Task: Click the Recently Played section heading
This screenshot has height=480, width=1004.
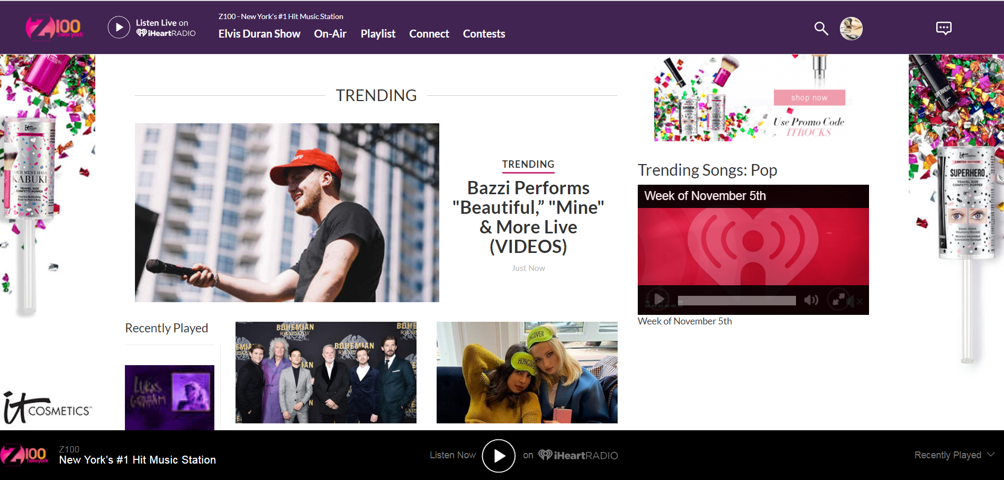Action: [x=167, y=328]
